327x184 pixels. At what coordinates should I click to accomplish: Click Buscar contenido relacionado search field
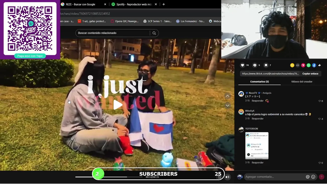click(113, 33)
